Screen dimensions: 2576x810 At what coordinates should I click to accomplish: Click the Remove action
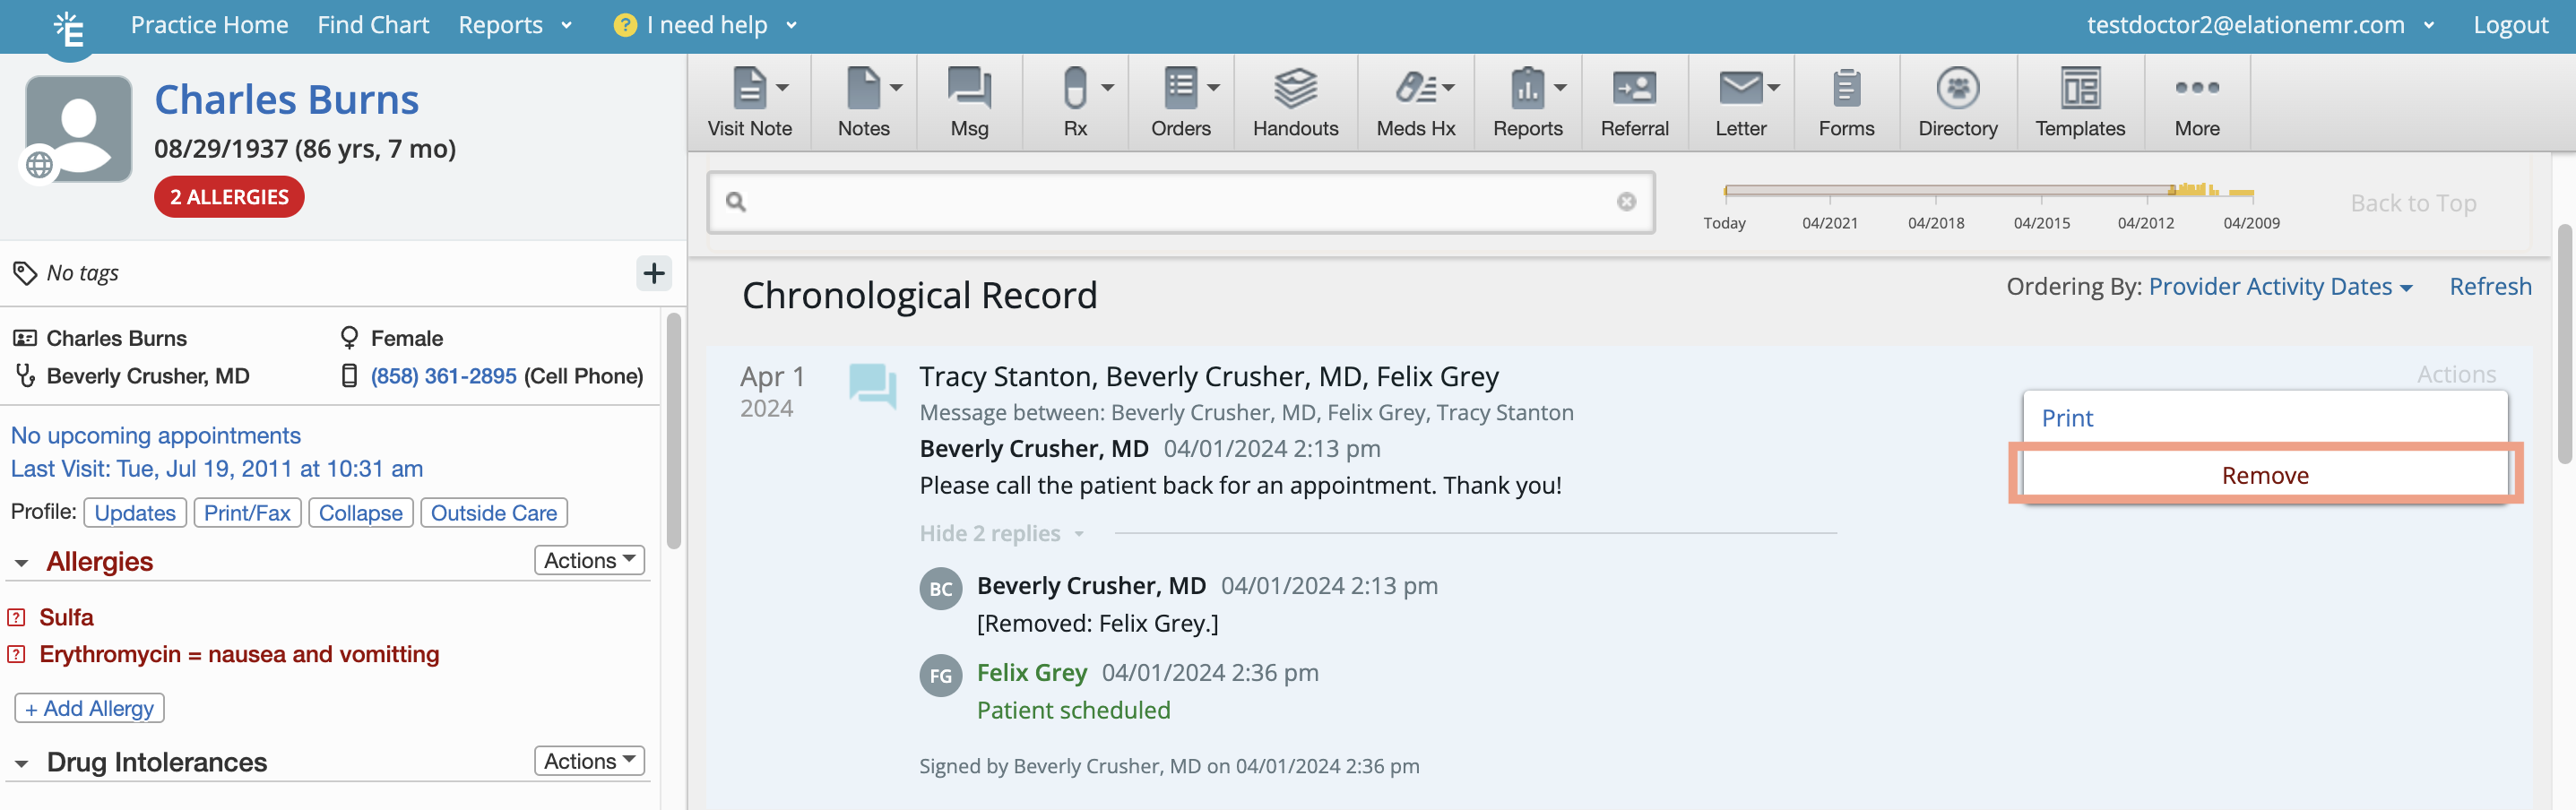click(2264, 475)
